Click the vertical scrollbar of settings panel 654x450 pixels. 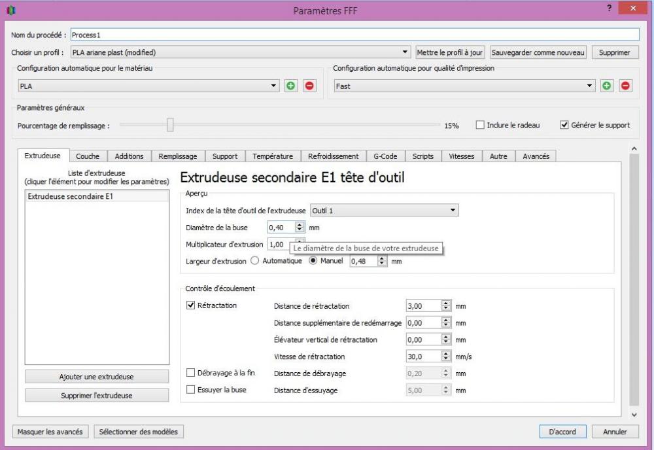click(634, 279)
